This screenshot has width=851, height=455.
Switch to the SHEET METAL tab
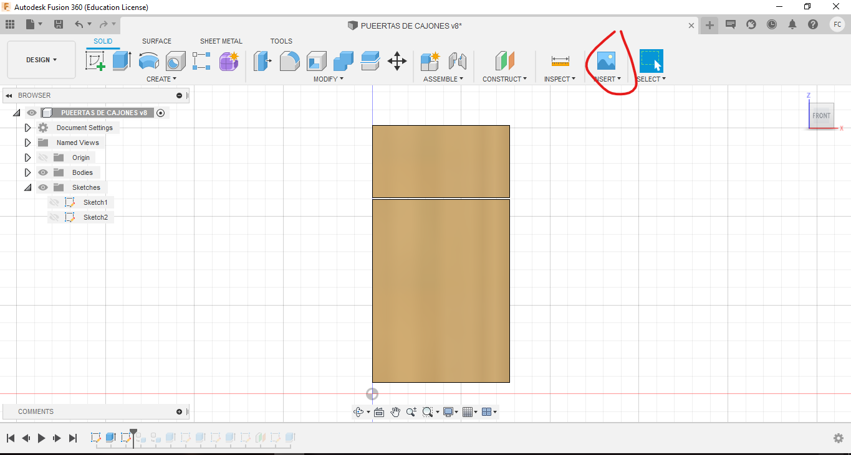coord(221,41)
